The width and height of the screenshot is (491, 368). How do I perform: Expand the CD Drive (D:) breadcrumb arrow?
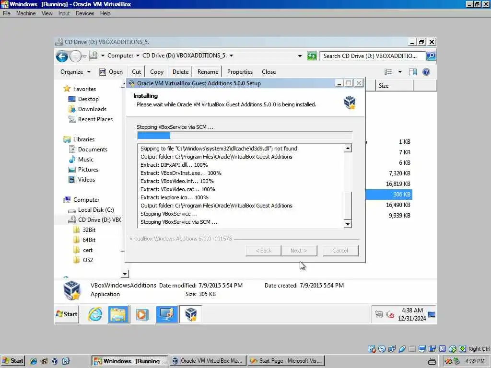232,56
